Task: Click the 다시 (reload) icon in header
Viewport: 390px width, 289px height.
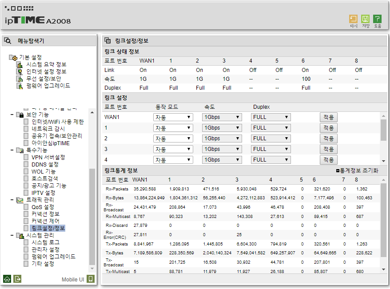Action: [x=353, y=19]
